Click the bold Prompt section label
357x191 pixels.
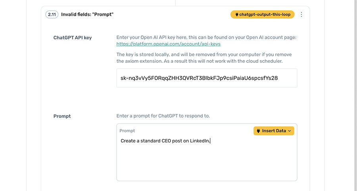click(62, 116)
